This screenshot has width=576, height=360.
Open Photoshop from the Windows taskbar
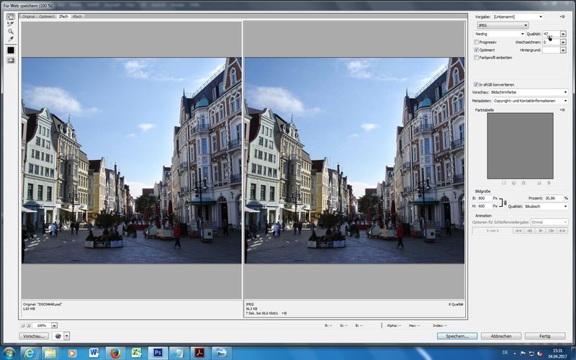pos(158,352)
